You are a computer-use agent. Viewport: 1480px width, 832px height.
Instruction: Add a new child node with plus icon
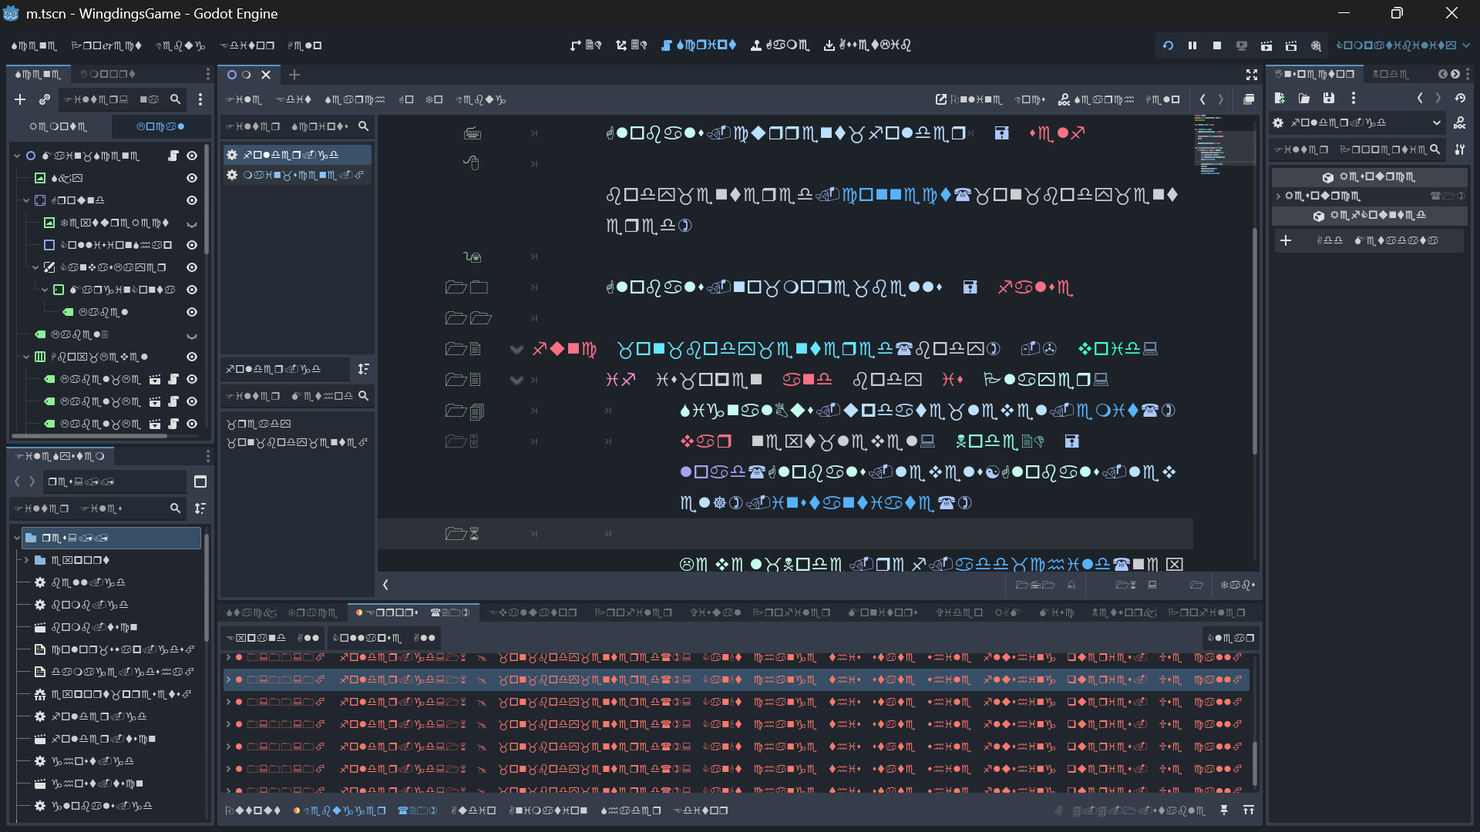tap(20, 99)
